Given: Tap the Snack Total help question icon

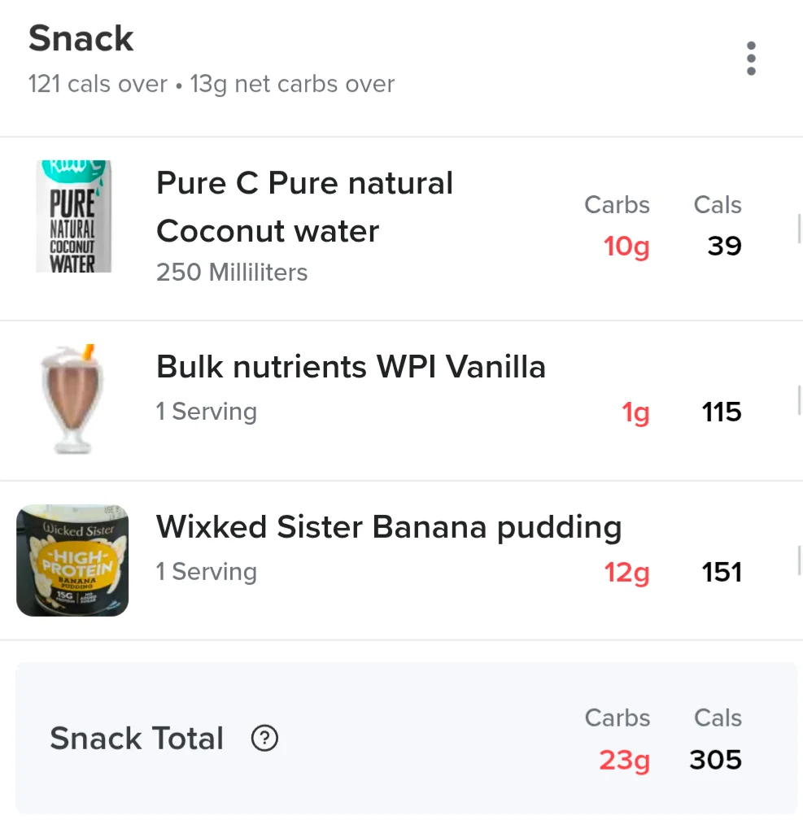Looking at the screenshot, I should (264, 738).
